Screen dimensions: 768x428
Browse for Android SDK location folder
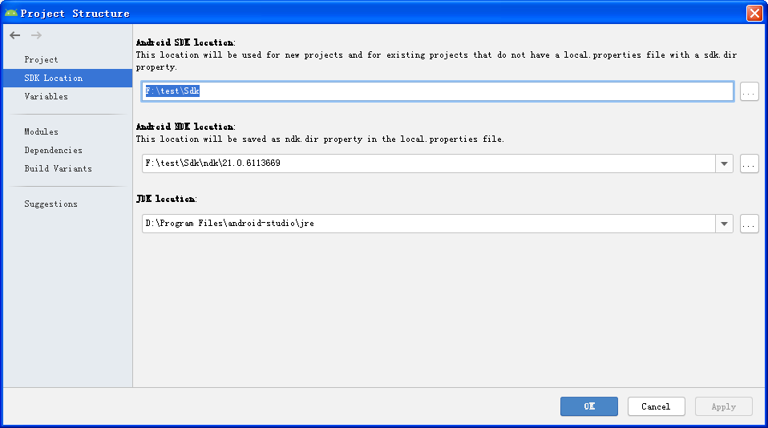749,91
